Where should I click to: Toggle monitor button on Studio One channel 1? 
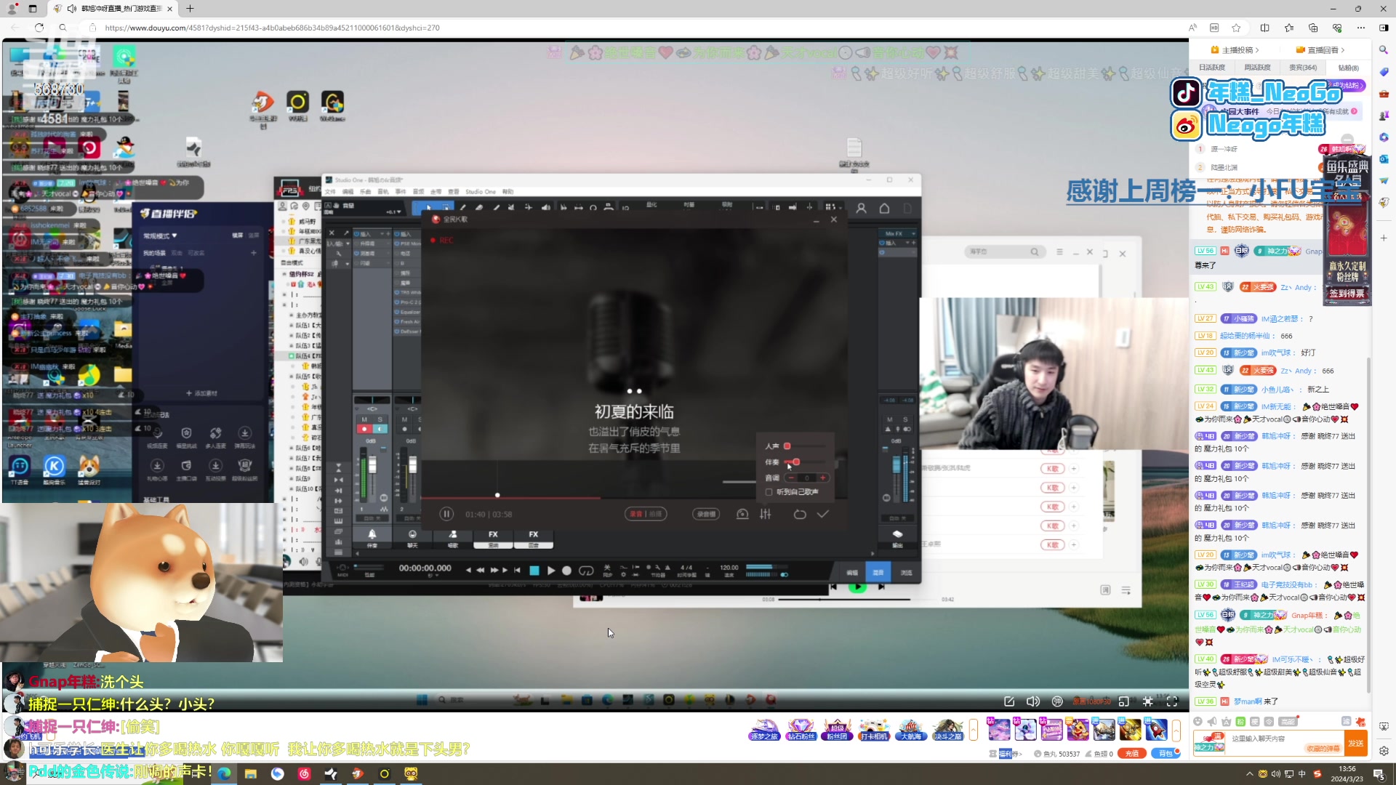(x=380, y=429)
